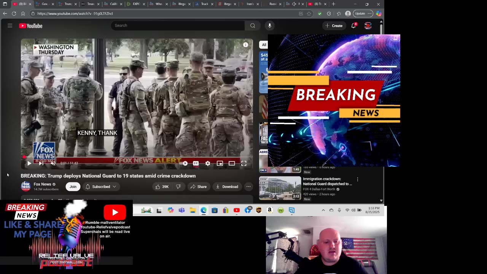The image size is (487, 274).
Task: Enable theater mode view
Action: point(232,163)
